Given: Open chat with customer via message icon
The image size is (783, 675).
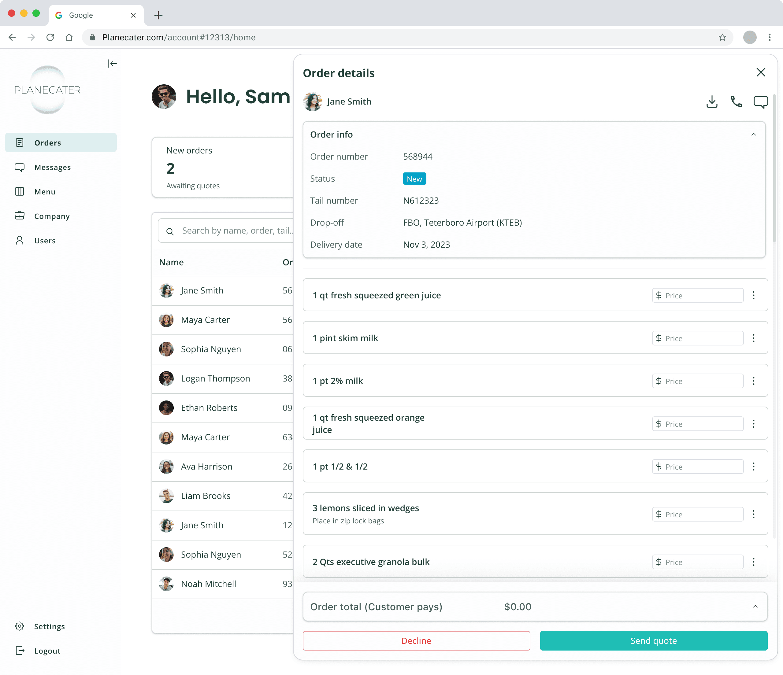Looking at the screenshot, I should 760,101.
